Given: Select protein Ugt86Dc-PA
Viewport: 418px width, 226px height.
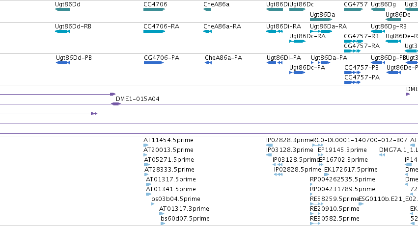Looking at the screenshot, I should (297, 73).
